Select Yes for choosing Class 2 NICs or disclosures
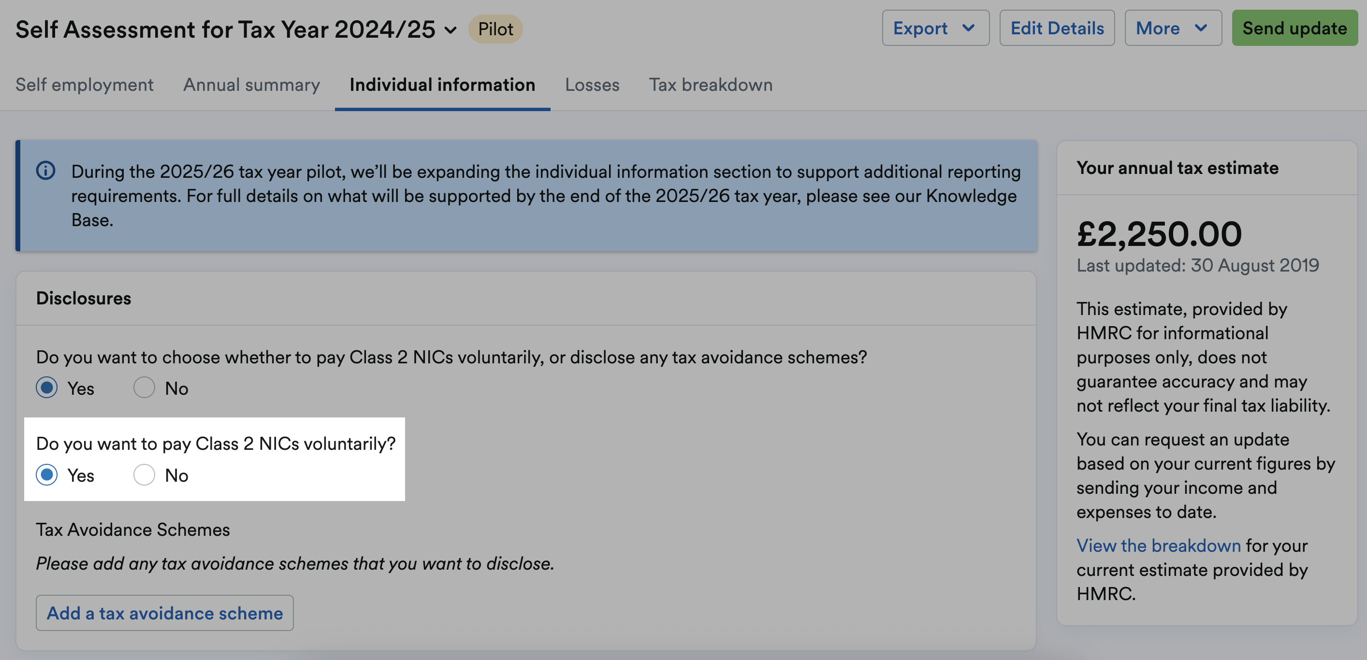The image size is (1367, 660). pyautogui.click(x=47, y=388)
